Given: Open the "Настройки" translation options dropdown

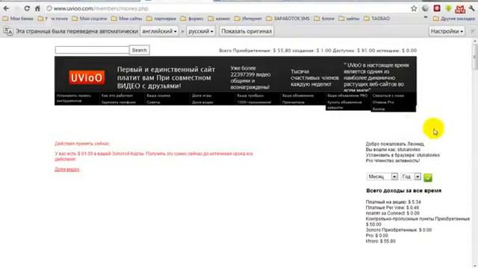Looking at the screenshot, I should pyautogui.click(x=447, y=31).
